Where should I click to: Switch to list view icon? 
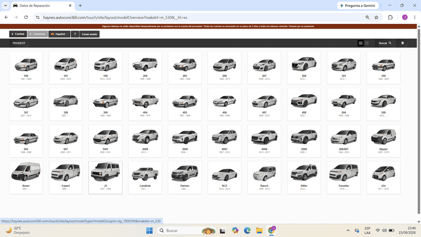click(x=367, y=43)
